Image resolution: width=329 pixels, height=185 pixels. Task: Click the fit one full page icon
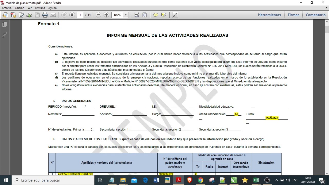point(144,15)
